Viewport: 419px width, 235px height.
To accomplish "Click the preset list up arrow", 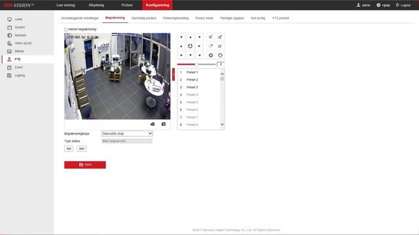I will pyautogui.click(x=222, y=74).
